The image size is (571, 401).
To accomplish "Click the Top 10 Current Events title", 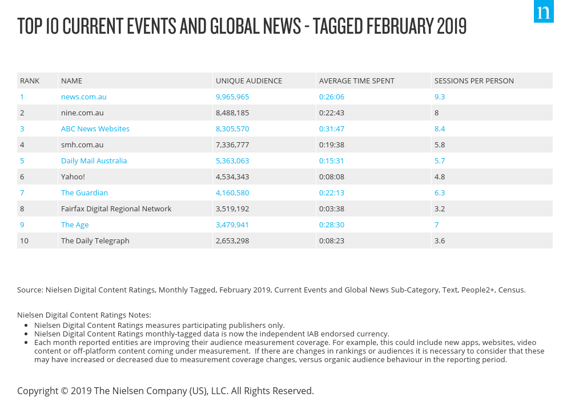I will click(x=242, y=26).
